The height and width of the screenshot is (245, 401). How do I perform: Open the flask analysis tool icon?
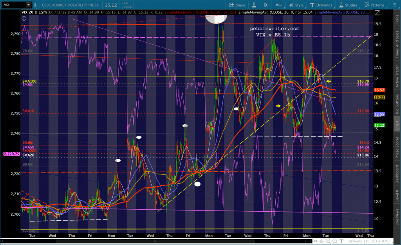[253, 5]
